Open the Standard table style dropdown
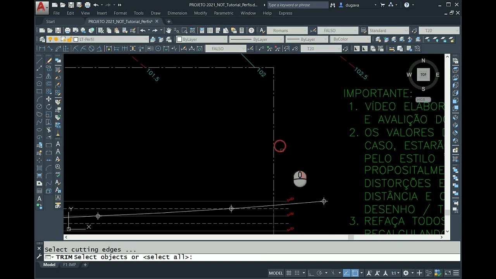This screenshot has height=279, width=496. [x=388, y=31]
